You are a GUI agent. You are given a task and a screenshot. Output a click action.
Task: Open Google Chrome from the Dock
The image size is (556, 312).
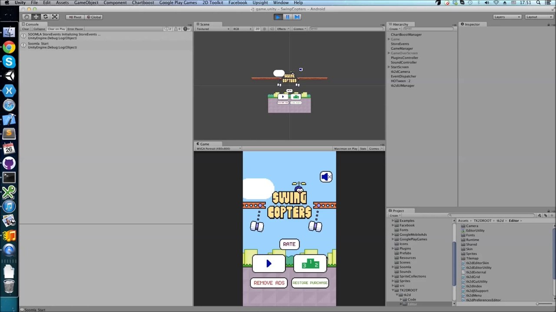click(9, 47)
